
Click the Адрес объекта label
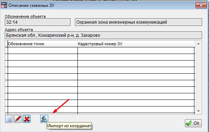pos(19,30)
